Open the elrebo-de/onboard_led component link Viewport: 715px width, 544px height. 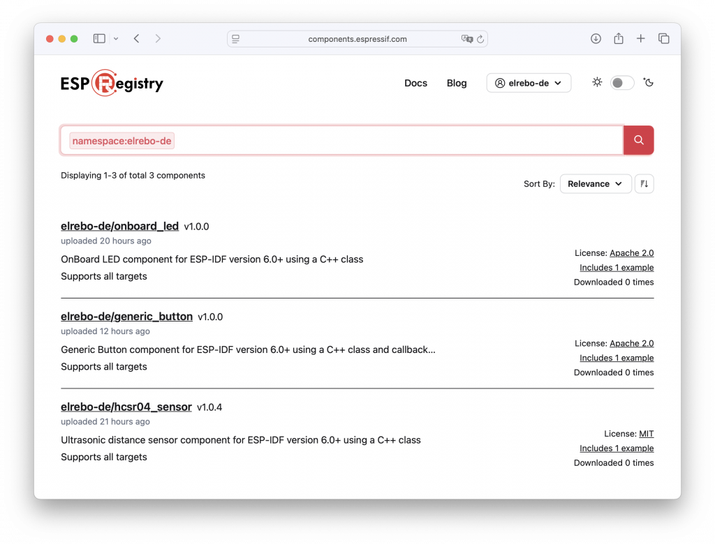click(119, 226)
